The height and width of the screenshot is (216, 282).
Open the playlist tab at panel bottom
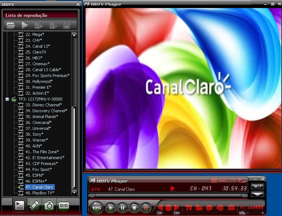point(19,205)
